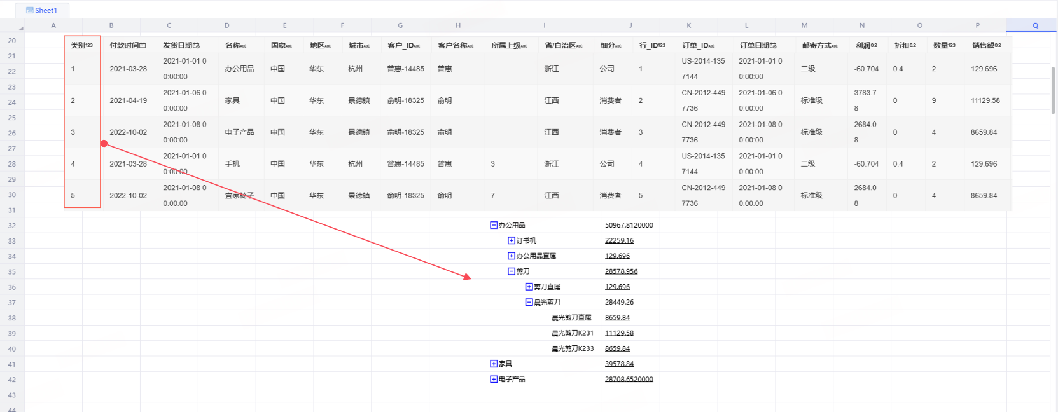Collapse the 剪刀 tree node
Screen dimensions: 1058x412
[x=511, y=271]
